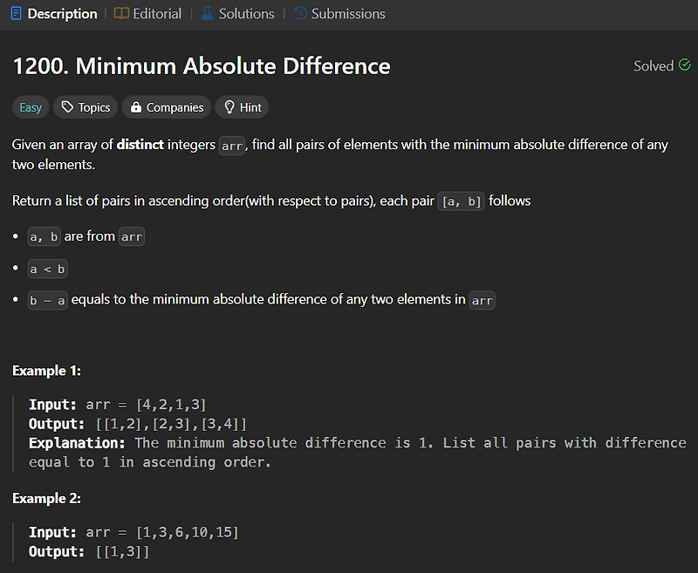Switch to the Editorial tab

[147, 14]
